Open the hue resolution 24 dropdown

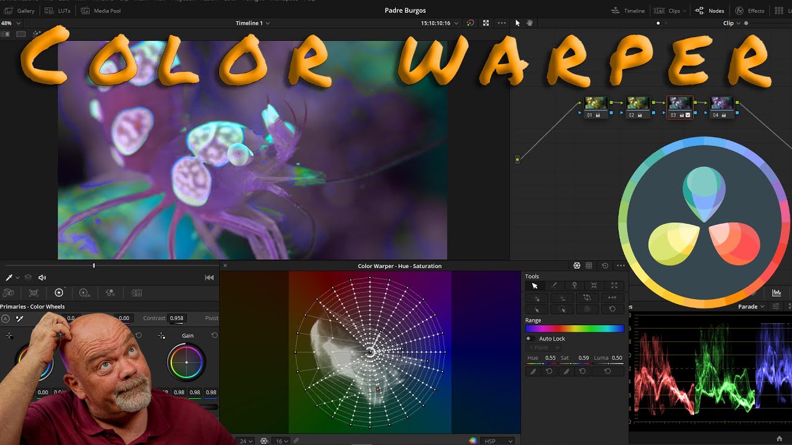pyautogui.click(x=246, y=441)
